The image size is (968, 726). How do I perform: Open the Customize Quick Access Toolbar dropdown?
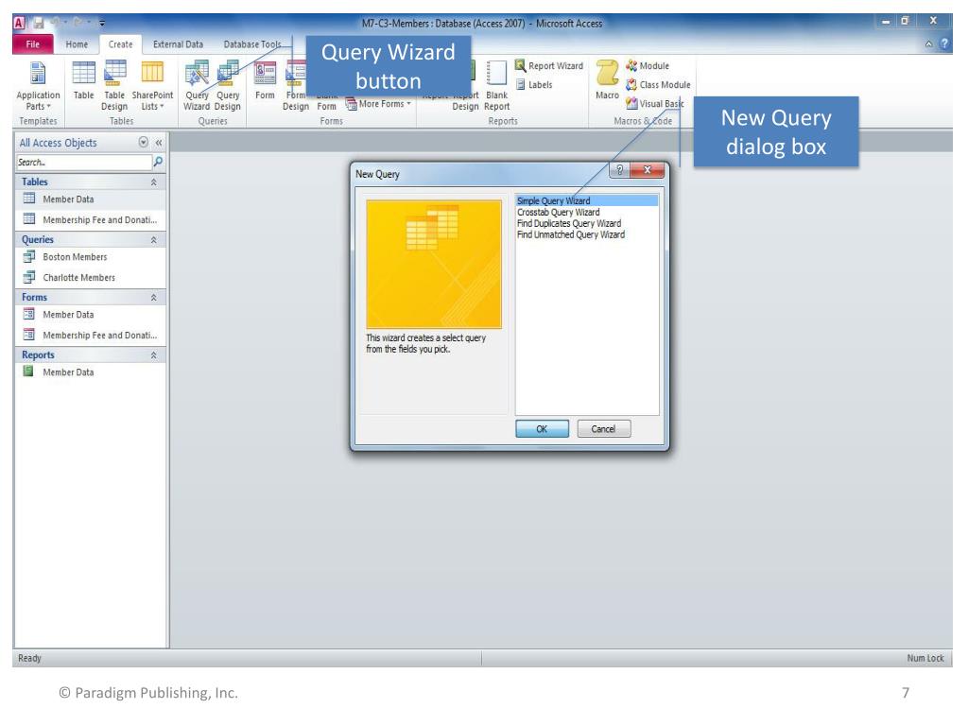102,23
